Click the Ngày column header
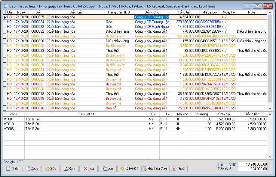This screenshot has height=177, width=276. (21, 12)
